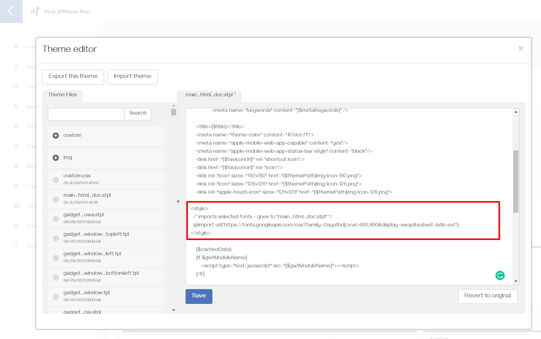
Task: Click the Affiliates people icon in sidebar
Action: pyautogui.click(x=16, y=126)
